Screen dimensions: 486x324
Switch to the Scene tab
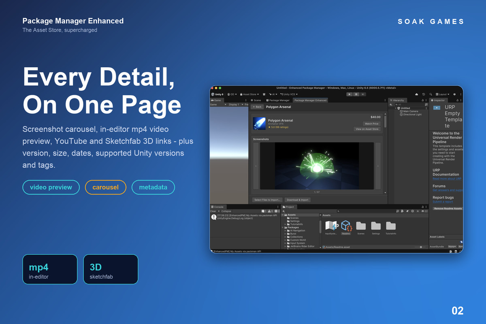pyautogui.click(x=256, y=100)
